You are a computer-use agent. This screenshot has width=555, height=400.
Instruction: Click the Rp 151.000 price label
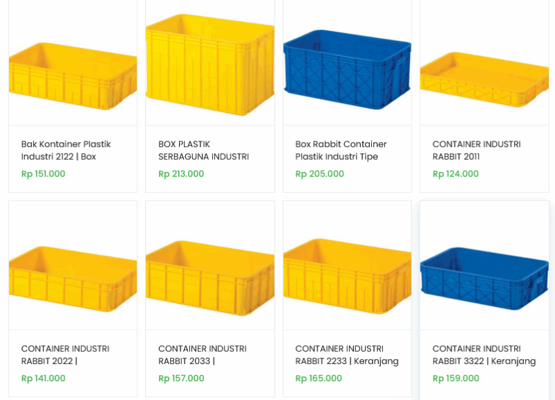point(41,173)
